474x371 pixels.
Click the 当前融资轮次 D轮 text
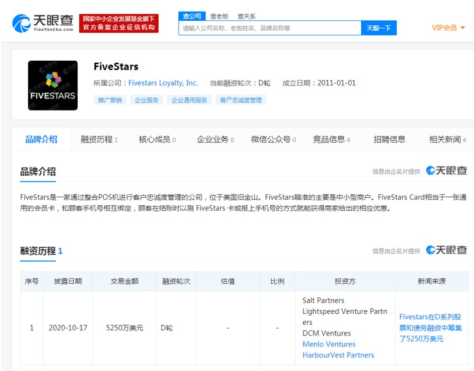tap(240, 83)
